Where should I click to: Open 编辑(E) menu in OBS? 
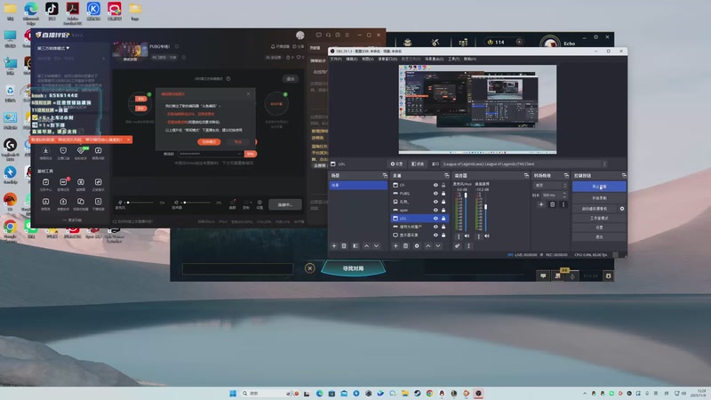[x=351, y=59]
